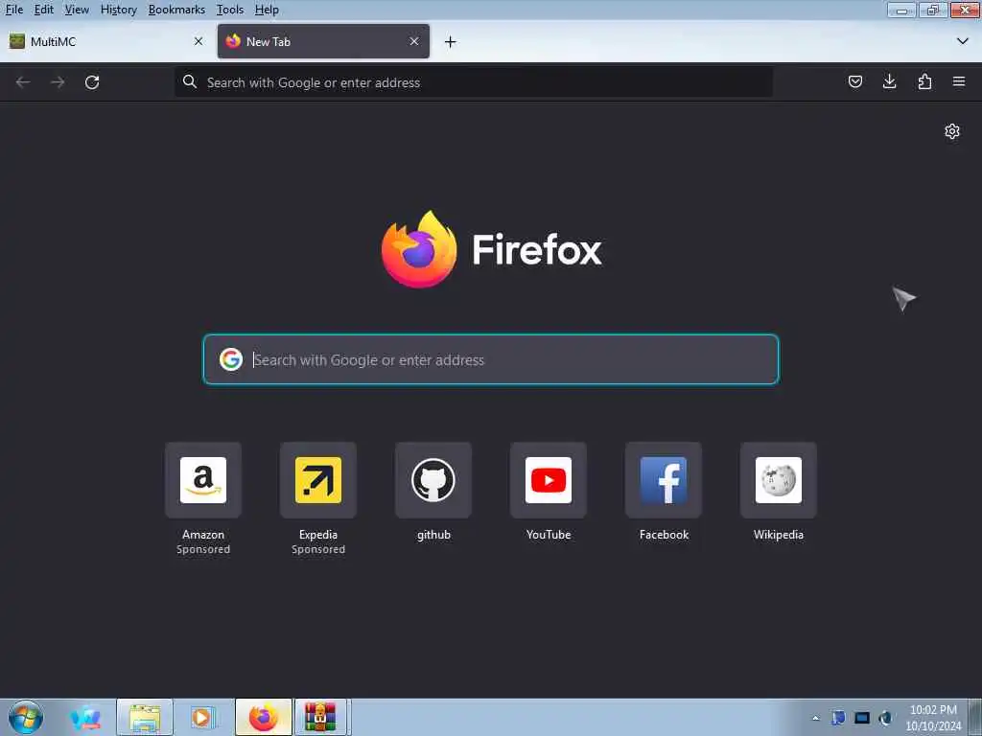Open the Extensions puzzle icon
Screen dimensions: 982x736
coord(924,81)
